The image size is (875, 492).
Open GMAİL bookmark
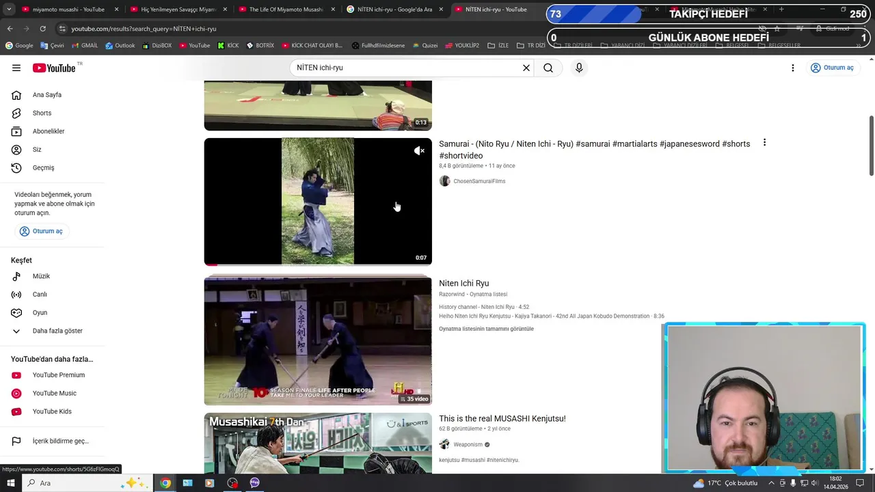click(85, 46)
